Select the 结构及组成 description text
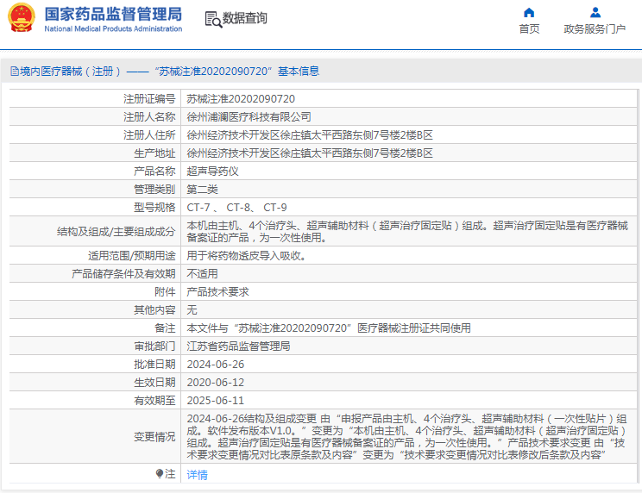The image size is (642, 493). [407, 231]
